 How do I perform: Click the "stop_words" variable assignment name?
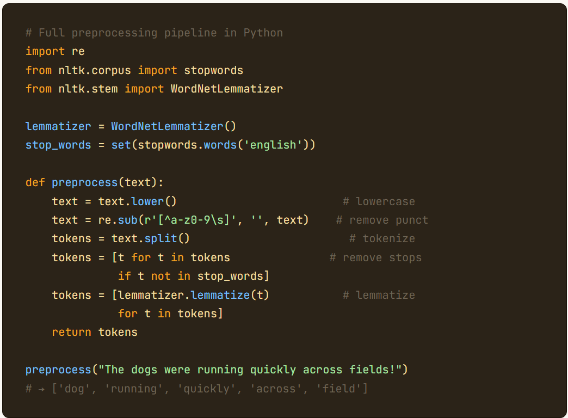(58, 145)
